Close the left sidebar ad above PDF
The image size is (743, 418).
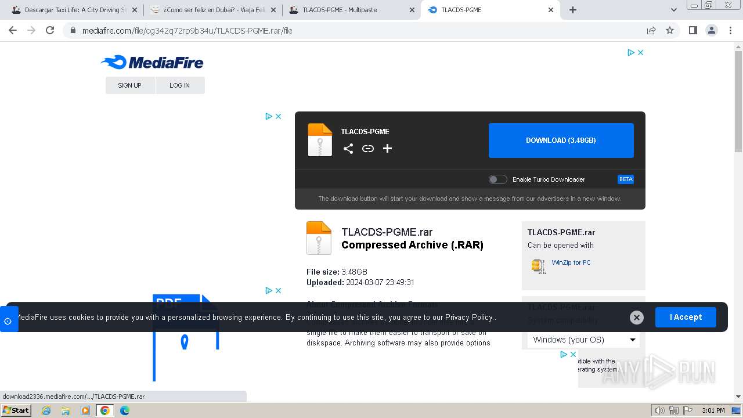(278, 116)
